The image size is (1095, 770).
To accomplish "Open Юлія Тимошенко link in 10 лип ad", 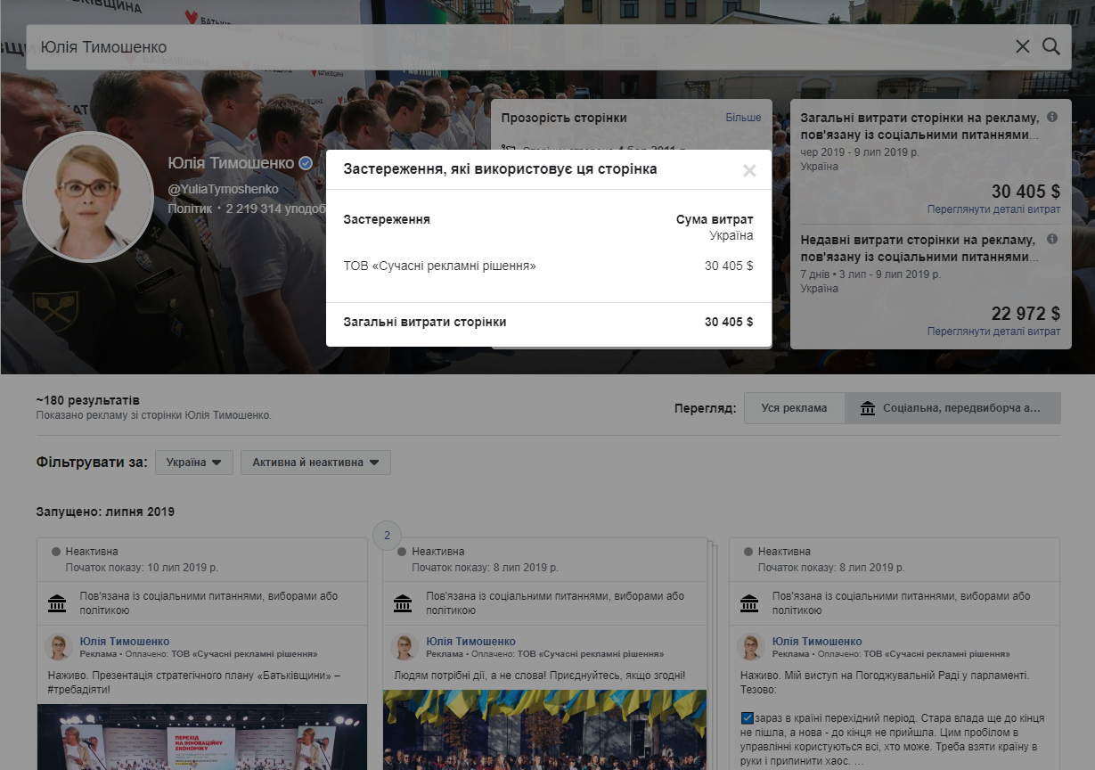I will (x=124, y=642).
